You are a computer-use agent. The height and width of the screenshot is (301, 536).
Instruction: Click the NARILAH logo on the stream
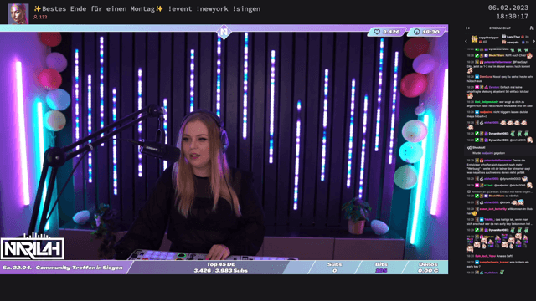tap(33, 247)
